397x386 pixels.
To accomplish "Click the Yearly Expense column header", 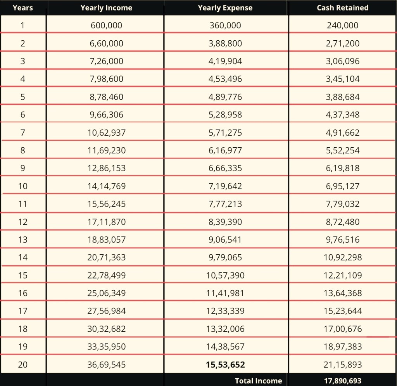I will (225, 8).
